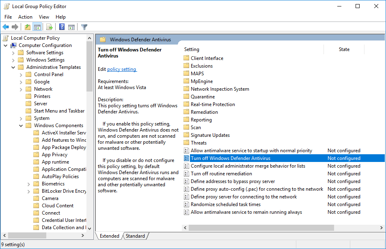Viewport: 386px width, 249px height.
Task: Select 'Configure local administrator merge behavior for lists'
Action: point(284,166)
